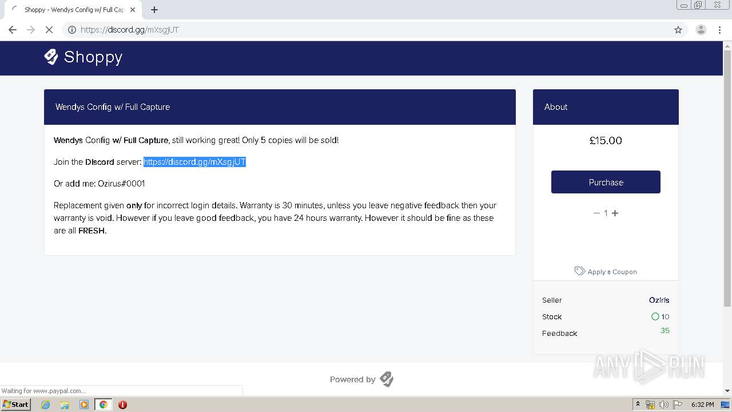Click the Apply a Coupon link
This screenshot has height=412, width=732.
[612, 272]
